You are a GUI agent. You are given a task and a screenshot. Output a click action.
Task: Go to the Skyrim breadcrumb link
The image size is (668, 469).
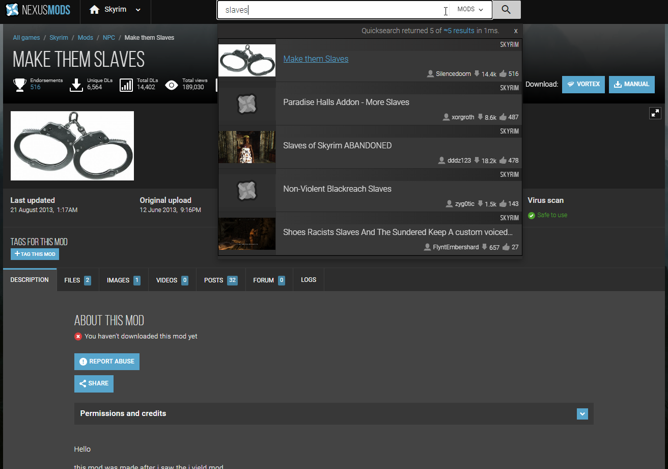(59, 38)
